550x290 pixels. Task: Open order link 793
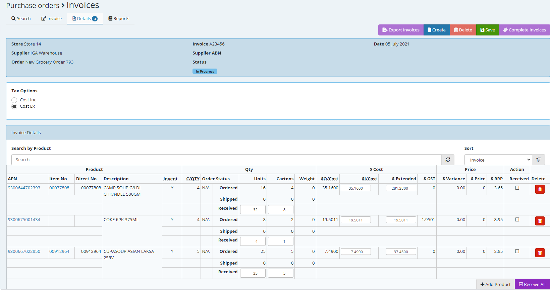tap(70, 62)
